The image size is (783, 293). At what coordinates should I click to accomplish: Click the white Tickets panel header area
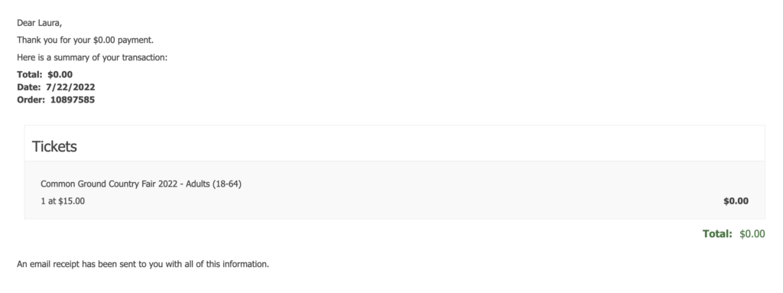[395, 144]
